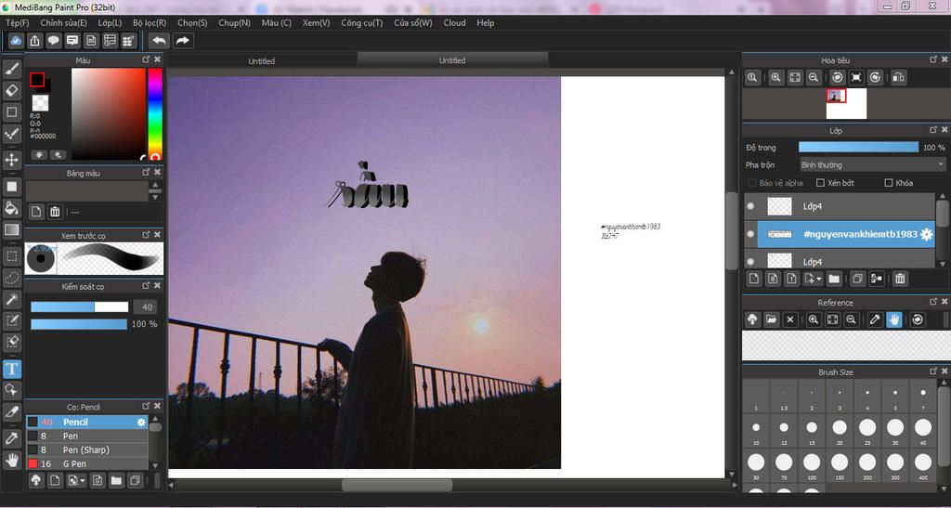The image size is (951, 508).
Task: Flip view icon in Navigator panel
Action: click(x=899, y=78)
